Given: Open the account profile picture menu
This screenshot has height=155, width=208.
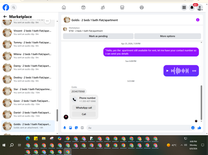Looking at the screenshot, I should click(x=200, y=7).
